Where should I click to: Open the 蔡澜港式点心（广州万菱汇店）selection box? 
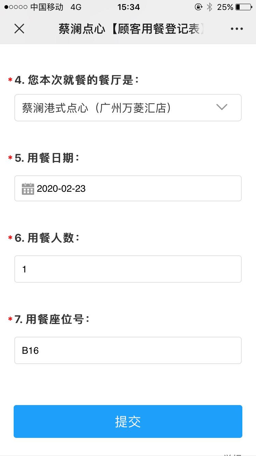tap(116, 108)
